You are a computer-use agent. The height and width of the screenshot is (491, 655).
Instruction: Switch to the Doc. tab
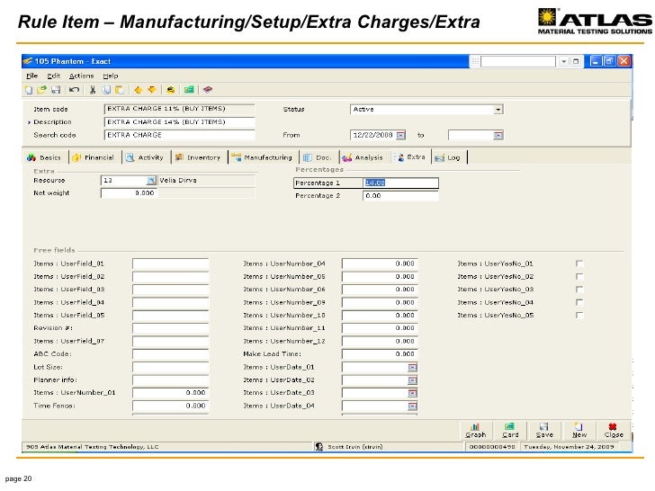pos(318,157)
